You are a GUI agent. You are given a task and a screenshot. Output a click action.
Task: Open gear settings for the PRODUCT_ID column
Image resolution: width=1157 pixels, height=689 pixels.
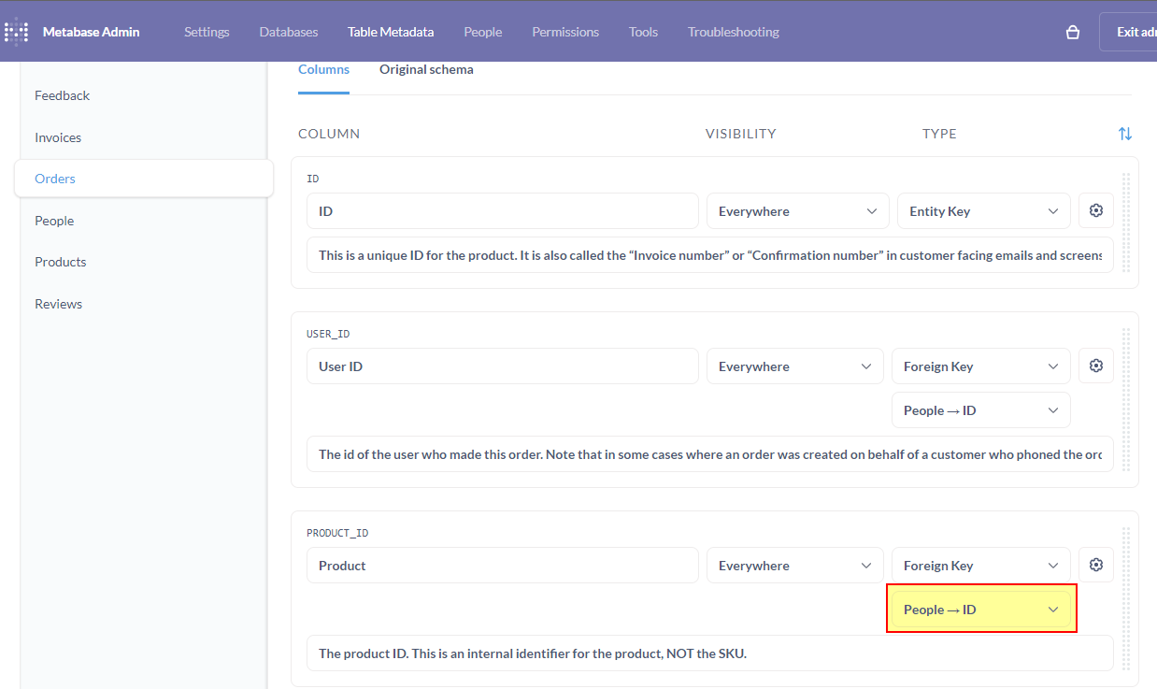click(1095, 564)
